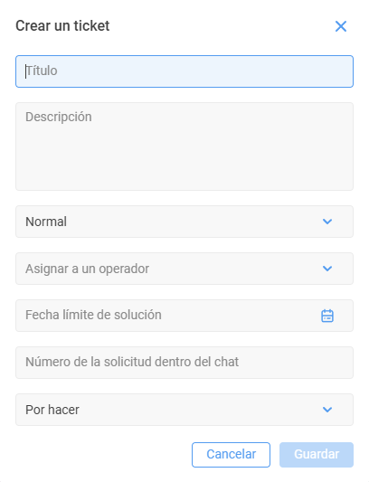Click the Normal label in the priority selector
Image resolution: width=369 pixels, height=482 pixels.
click(46, 222)
